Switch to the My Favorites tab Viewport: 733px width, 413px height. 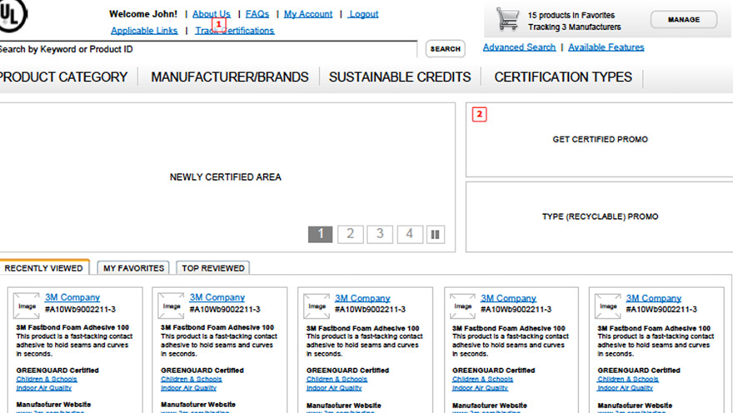[133, 268]
